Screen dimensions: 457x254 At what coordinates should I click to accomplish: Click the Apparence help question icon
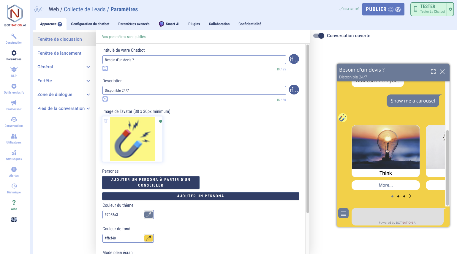60,24
